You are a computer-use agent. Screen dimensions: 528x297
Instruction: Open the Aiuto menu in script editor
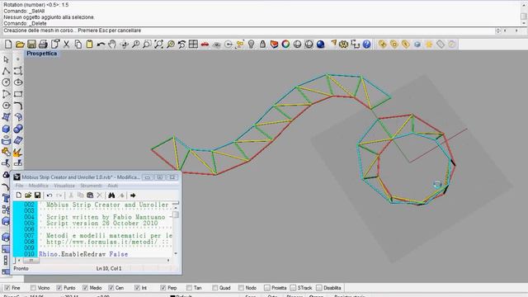tap(112, 186)
